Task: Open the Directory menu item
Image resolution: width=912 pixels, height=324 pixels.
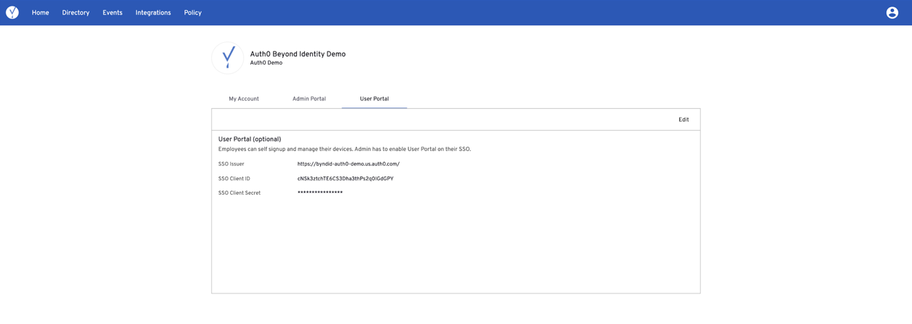Action: 76,12
